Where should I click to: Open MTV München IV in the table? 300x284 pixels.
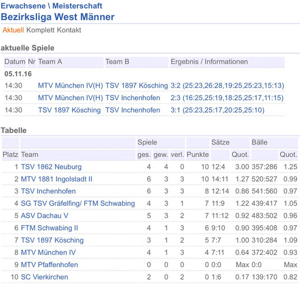48,252
